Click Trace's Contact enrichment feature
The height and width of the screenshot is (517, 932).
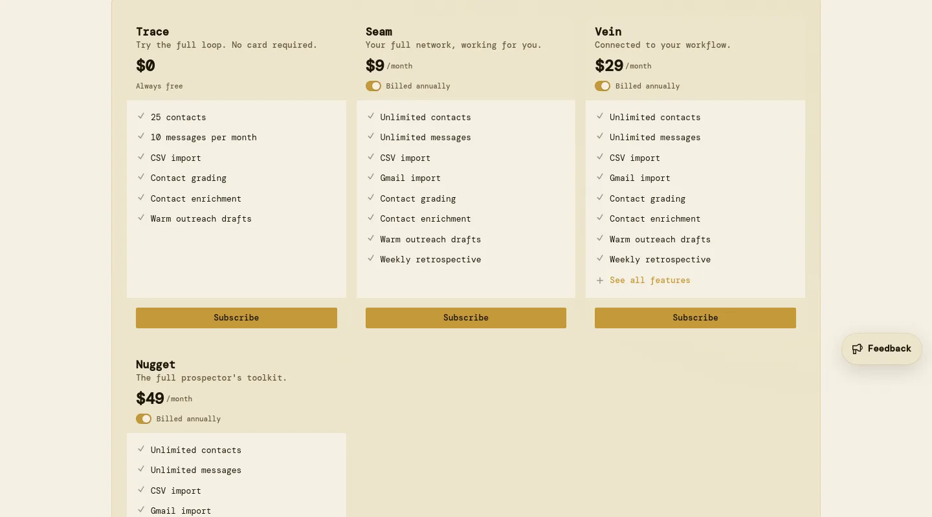coord(196,198)
